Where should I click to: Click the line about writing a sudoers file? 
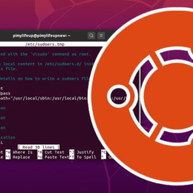(x=44, y=79)
